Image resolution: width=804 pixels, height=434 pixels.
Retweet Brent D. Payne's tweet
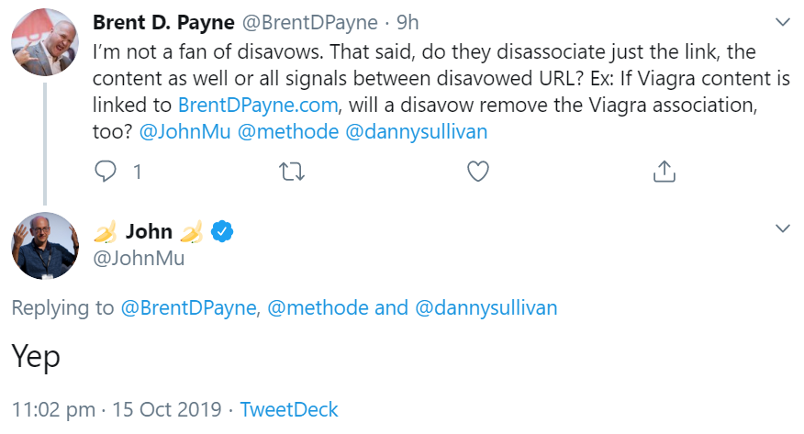tap(290, 171)
